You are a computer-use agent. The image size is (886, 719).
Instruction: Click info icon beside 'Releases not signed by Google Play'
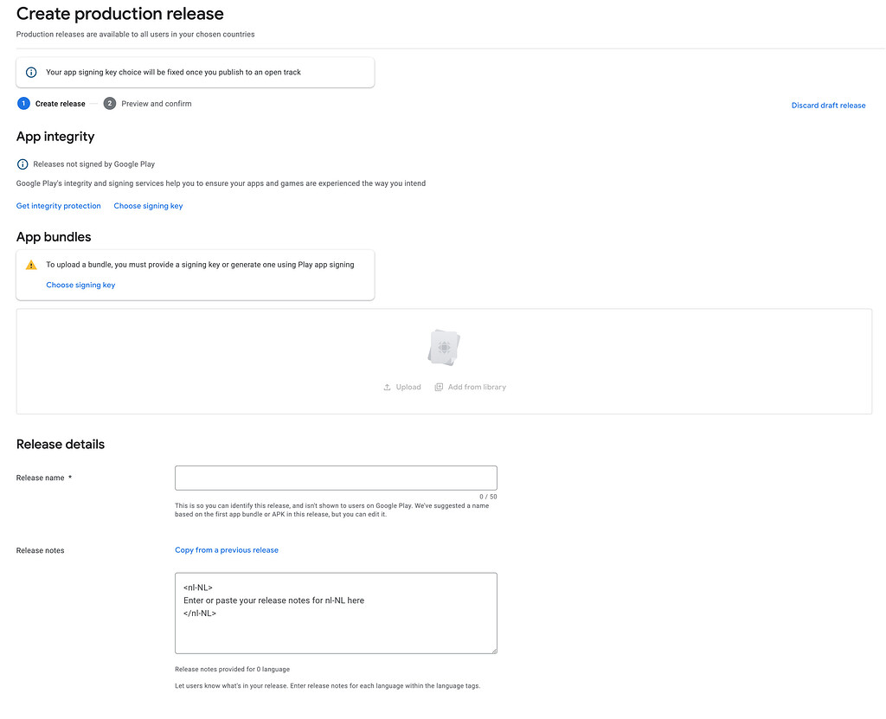pyautogui.click(x=22, y=164)
